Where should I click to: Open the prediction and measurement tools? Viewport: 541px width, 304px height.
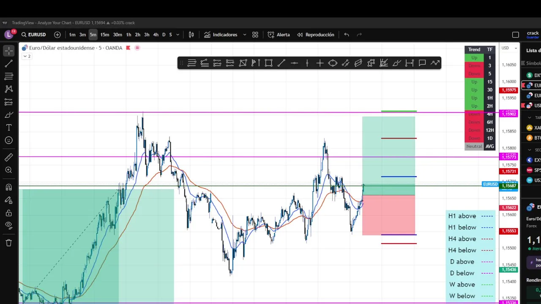click(9, 102)
